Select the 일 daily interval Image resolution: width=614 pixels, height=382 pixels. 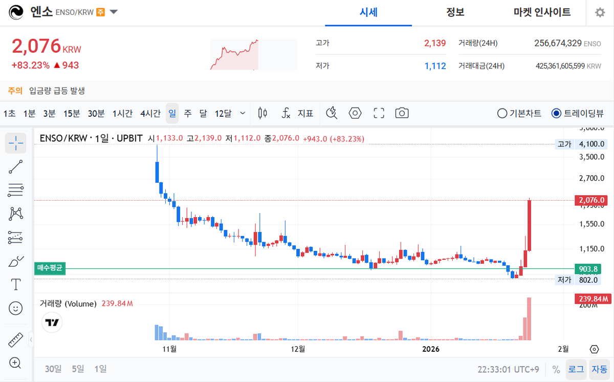(x=172, y=113)
